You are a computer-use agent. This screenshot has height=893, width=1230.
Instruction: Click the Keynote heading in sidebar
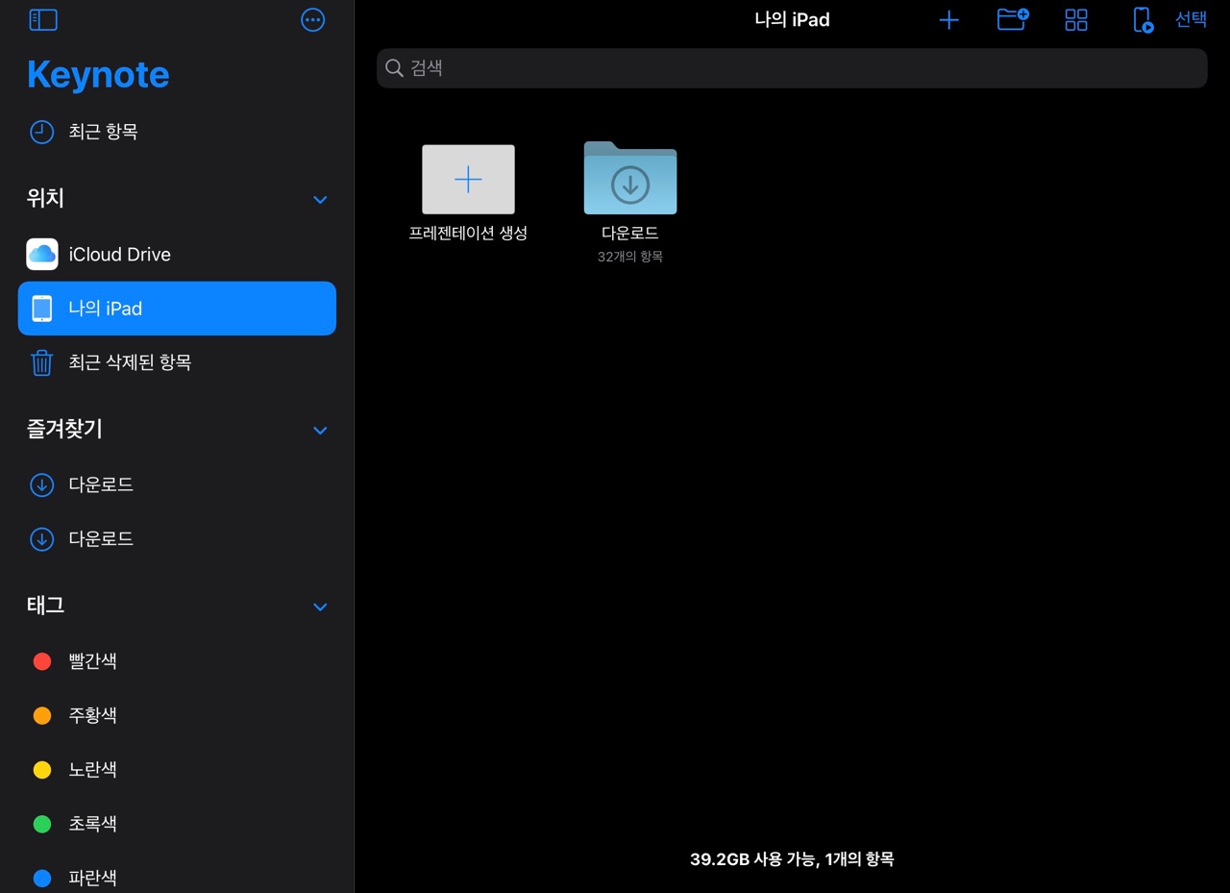click(98, 75)
